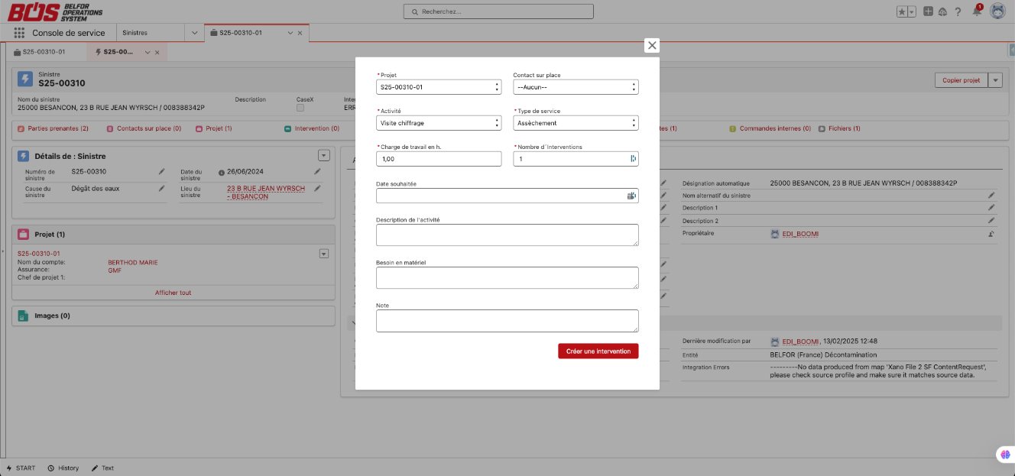The width and height of the screenshot is (1015, 476).
Task: Switch to the S25-00... sinistre subtab
Action: (x=118, y=52)
